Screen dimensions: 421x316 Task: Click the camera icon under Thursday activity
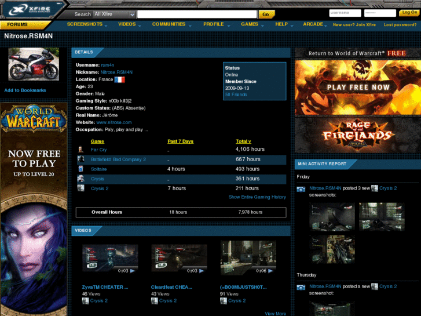point(301,288)
